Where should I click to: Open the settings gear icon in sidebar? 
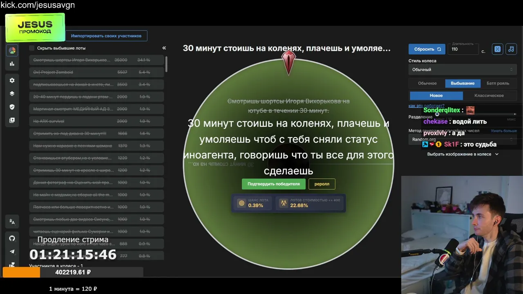tap(12, 80)
